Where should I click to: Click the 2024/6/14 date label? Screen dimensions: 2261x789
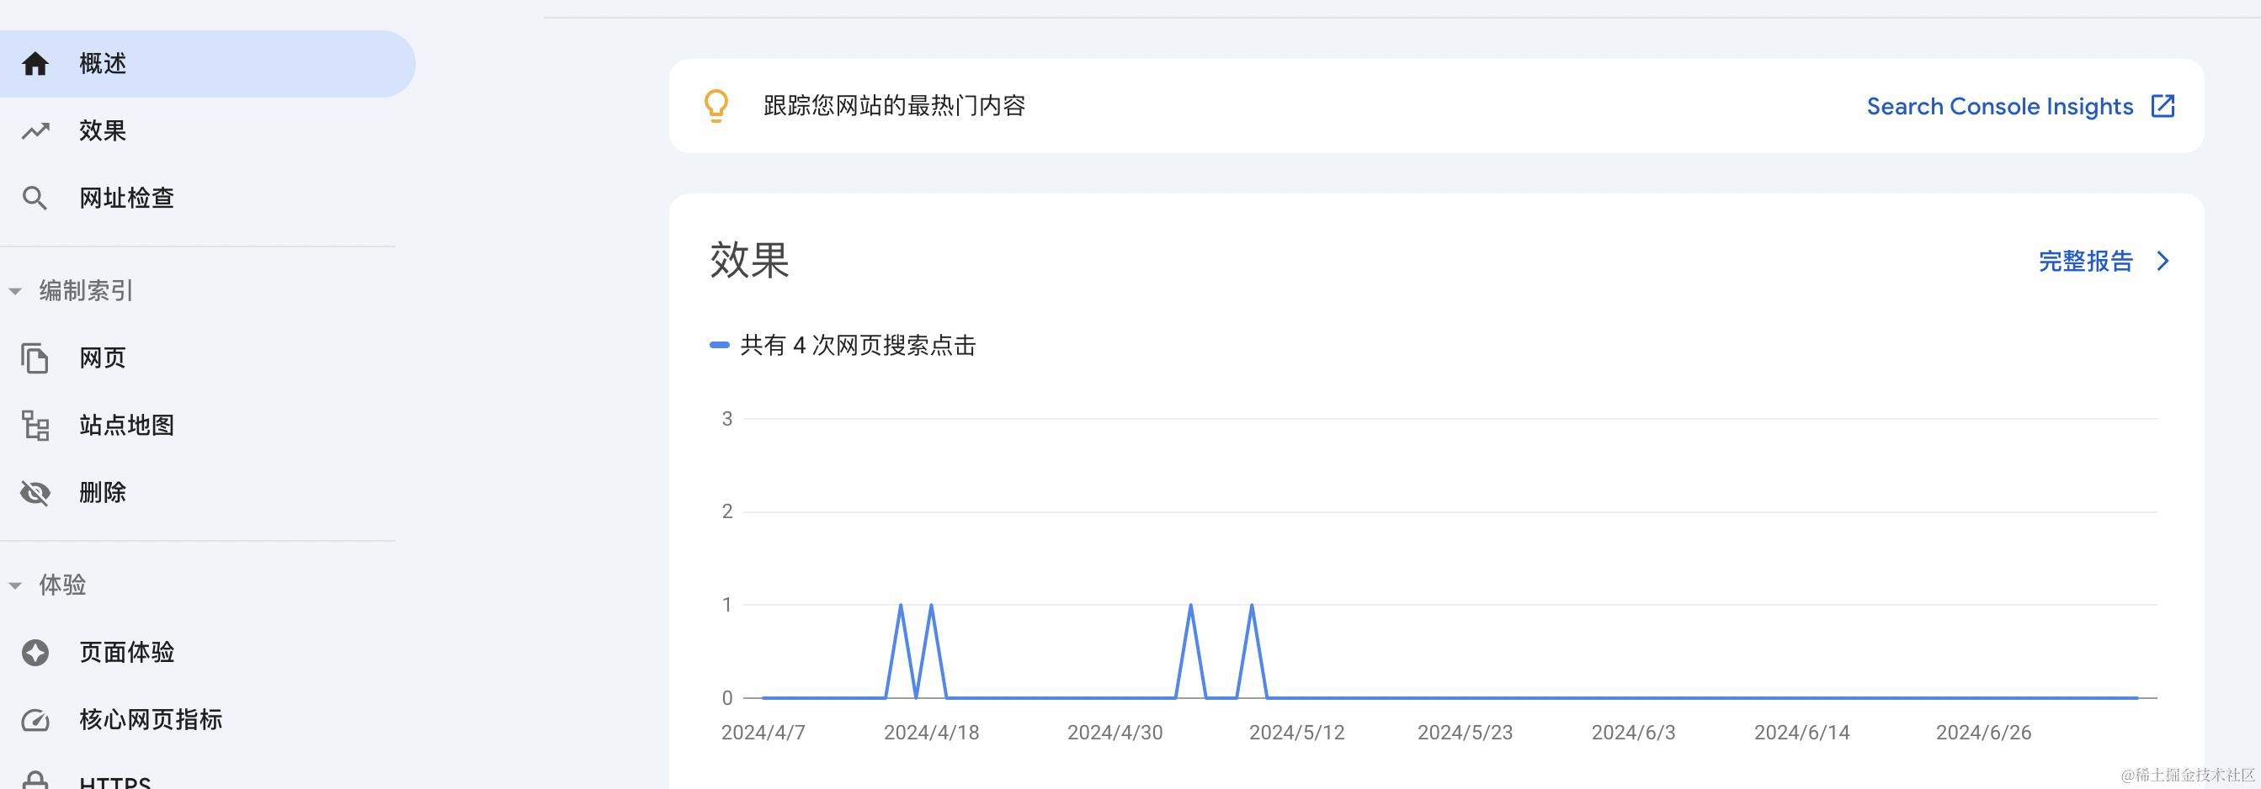[1802, 733]
